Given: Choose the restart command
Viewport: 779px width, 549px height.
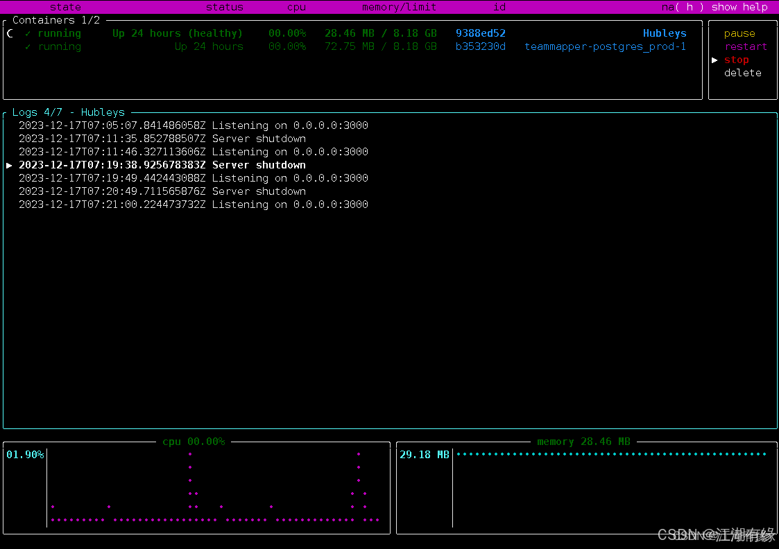Looking at the screenshot, I should coord(746,46).
